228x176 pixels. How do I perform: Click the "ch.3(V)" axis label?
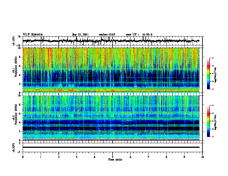14,148
